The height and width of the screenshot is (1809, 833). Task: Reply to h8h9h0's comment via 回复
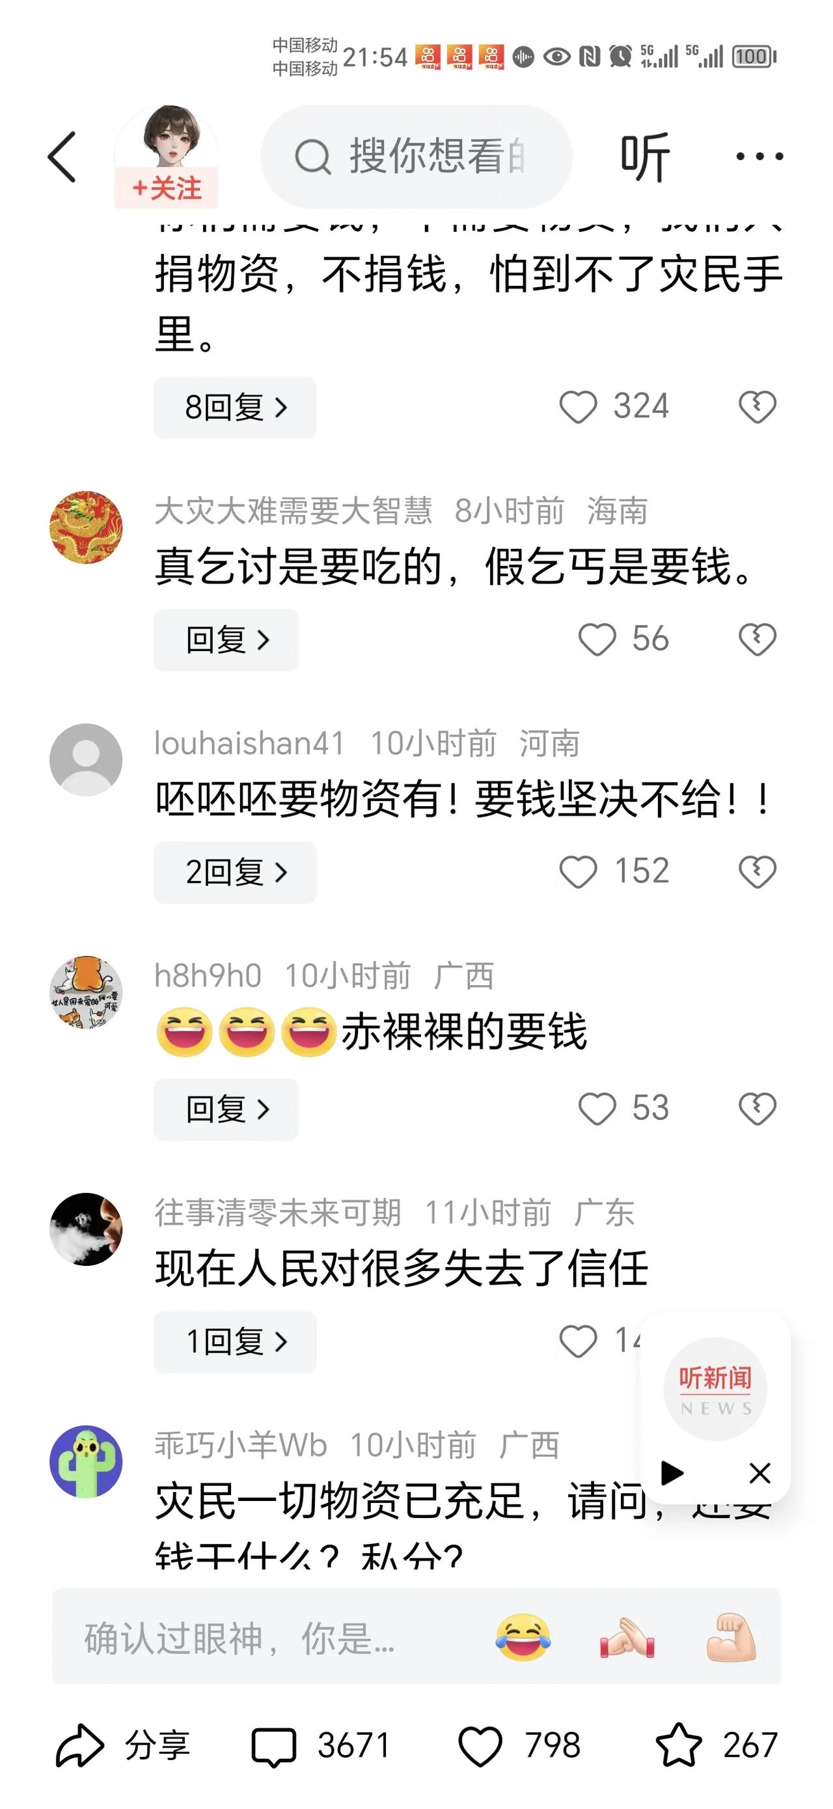(226, 1110)
